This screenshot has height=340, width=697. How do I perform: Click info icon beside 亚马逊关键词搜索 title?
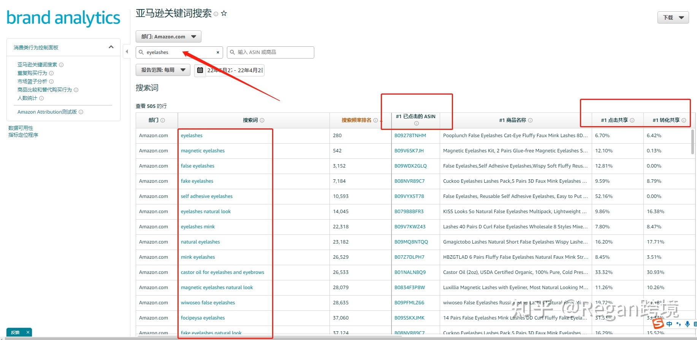(x=216, y=14)
